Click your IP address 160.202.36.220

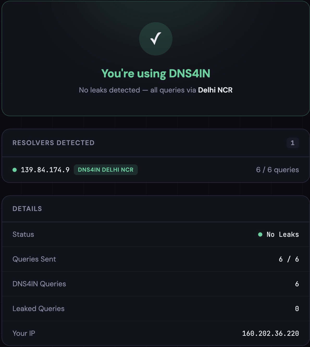point(271,333)
